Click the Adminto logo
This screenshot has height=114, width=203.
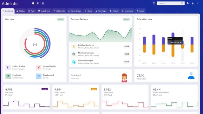[10, 3]
